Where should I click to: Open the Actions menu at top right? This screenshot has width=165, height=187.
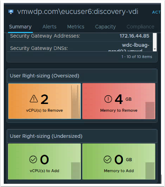(x=156, y=12)
